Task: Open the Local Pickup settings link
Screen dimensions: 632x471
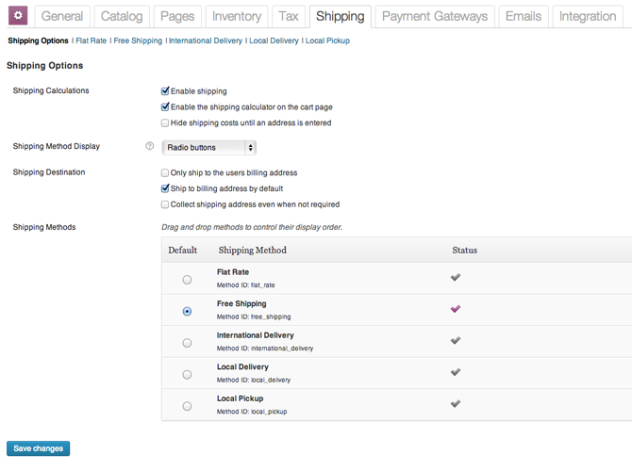Action: (x=327, y=41)
